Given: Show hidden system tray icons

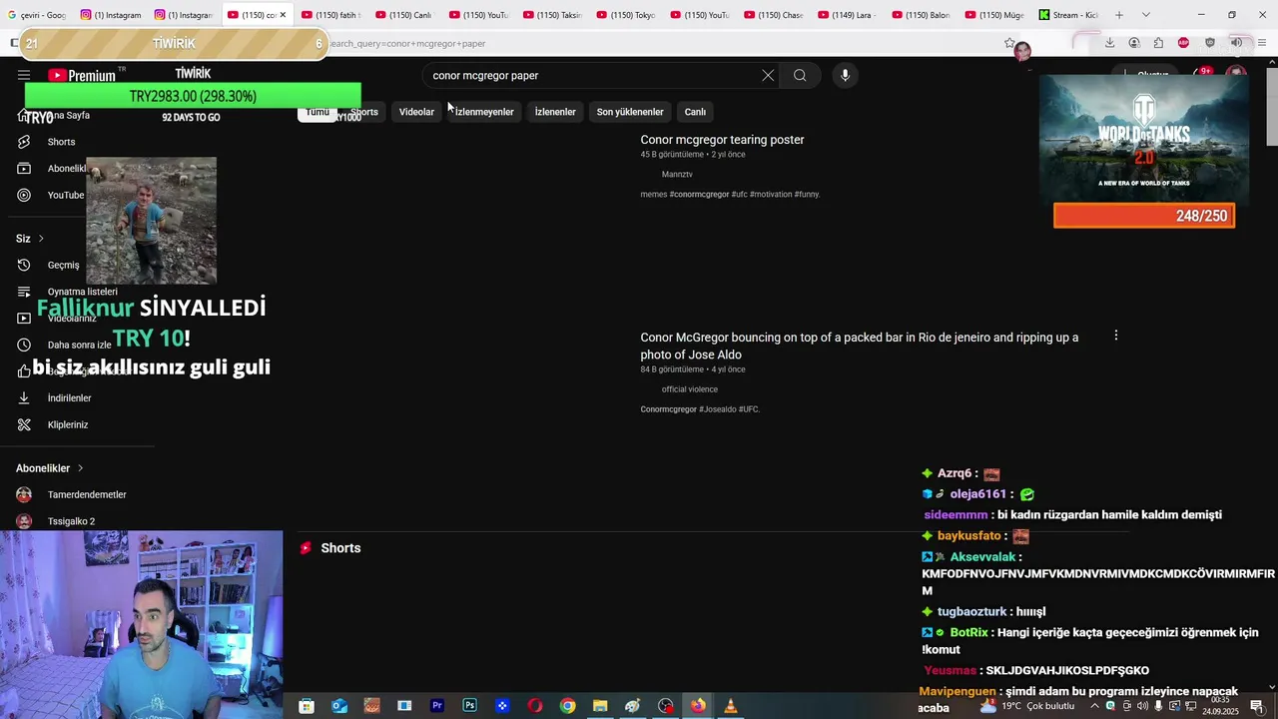Looking at the screenshot, I should [x=1092, y=706].
